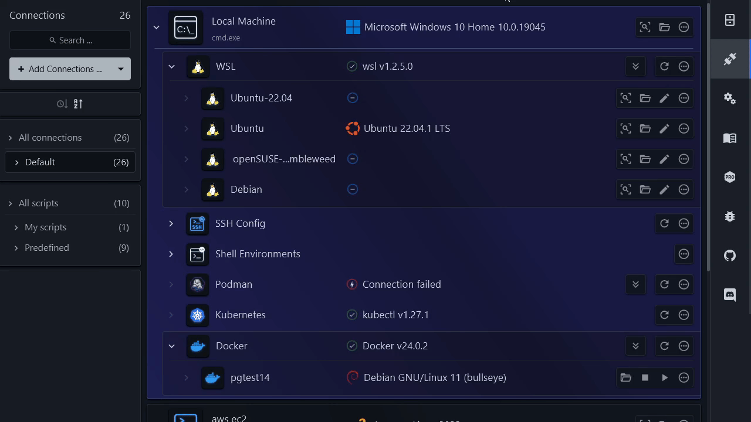Open the GitHub icon in sidebar

[x=730, y=256]
